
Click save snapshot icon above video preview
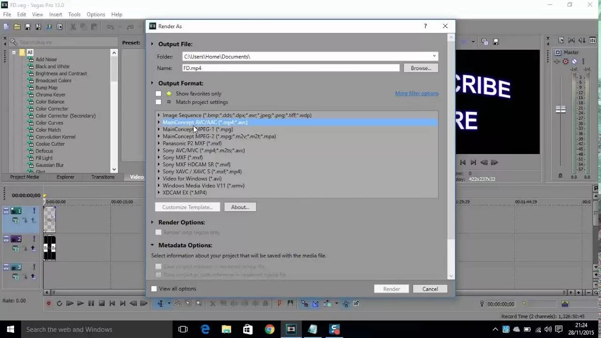pyautogui.click(x=496, y=41)
